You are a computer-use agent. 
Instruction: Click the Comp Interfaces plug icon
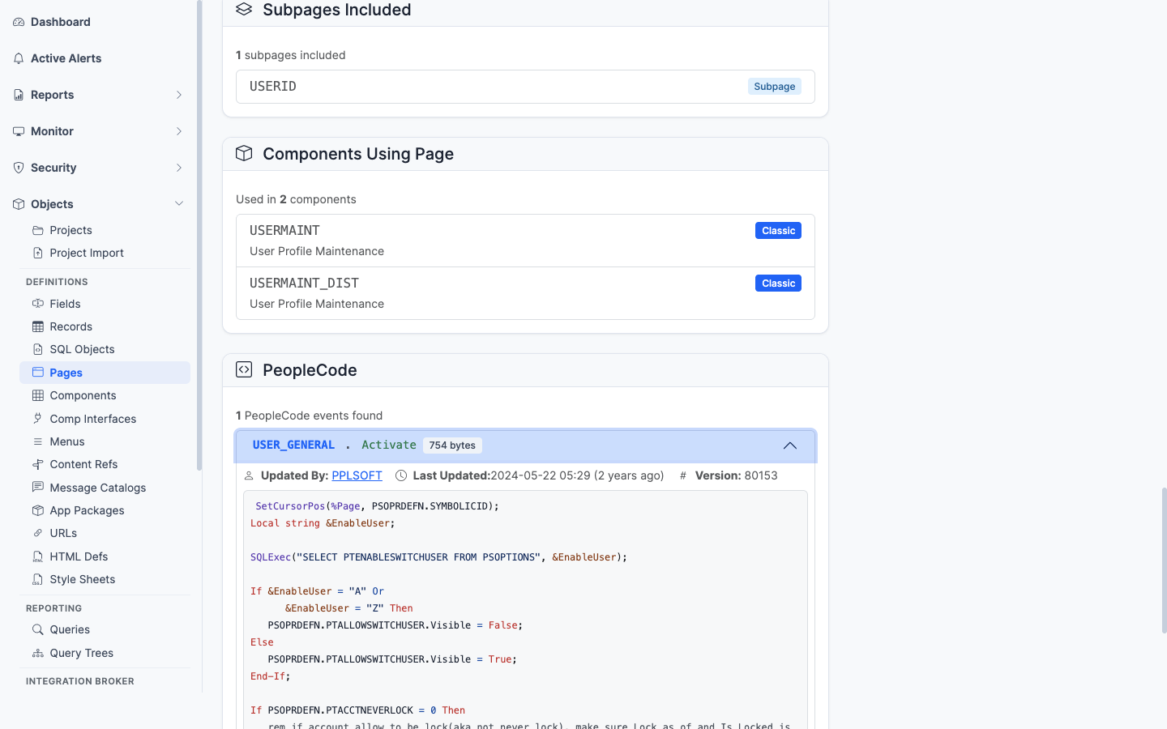[38, 419]
